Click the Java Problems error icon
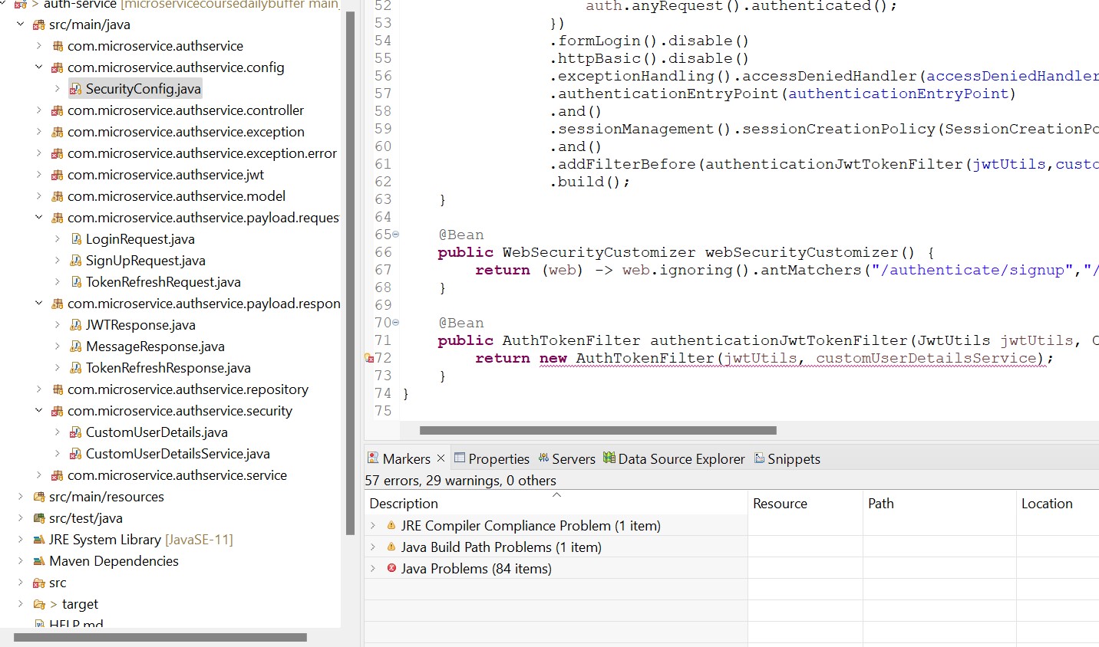This screenshot has height=647, width=1099. (391, 568)
